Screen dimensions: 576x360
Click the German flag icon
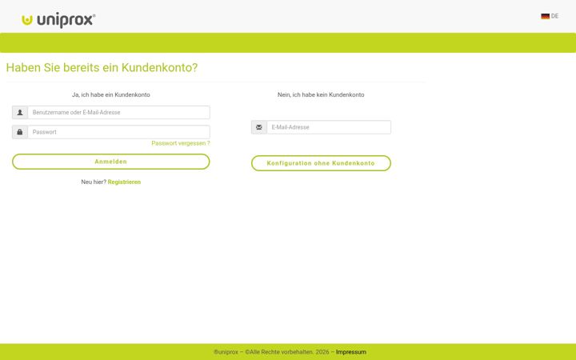pos(545,16)
